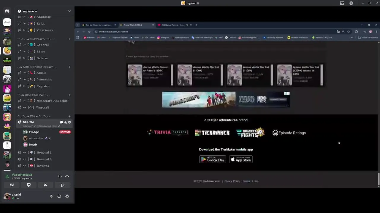Open the EL SERVER server icon in sidebar

(x=7, y=60)
